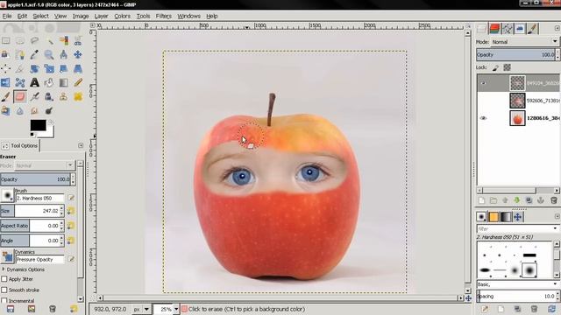Viewport: 561px width, 315px height.
Task: Click the new layer icon in Layers panel
Action: pyautogui.click(x=481, y=200)
